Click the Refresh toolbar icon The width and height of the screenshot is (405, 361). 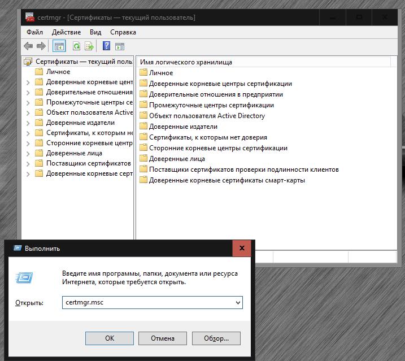pyautogui.click(x=76, y=46)
